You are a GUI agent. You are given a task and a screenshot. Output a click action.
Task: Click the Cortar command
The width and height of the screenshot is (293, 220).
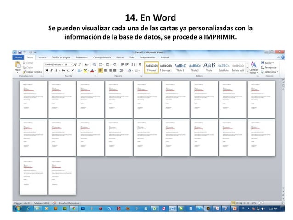click(28, 63)
